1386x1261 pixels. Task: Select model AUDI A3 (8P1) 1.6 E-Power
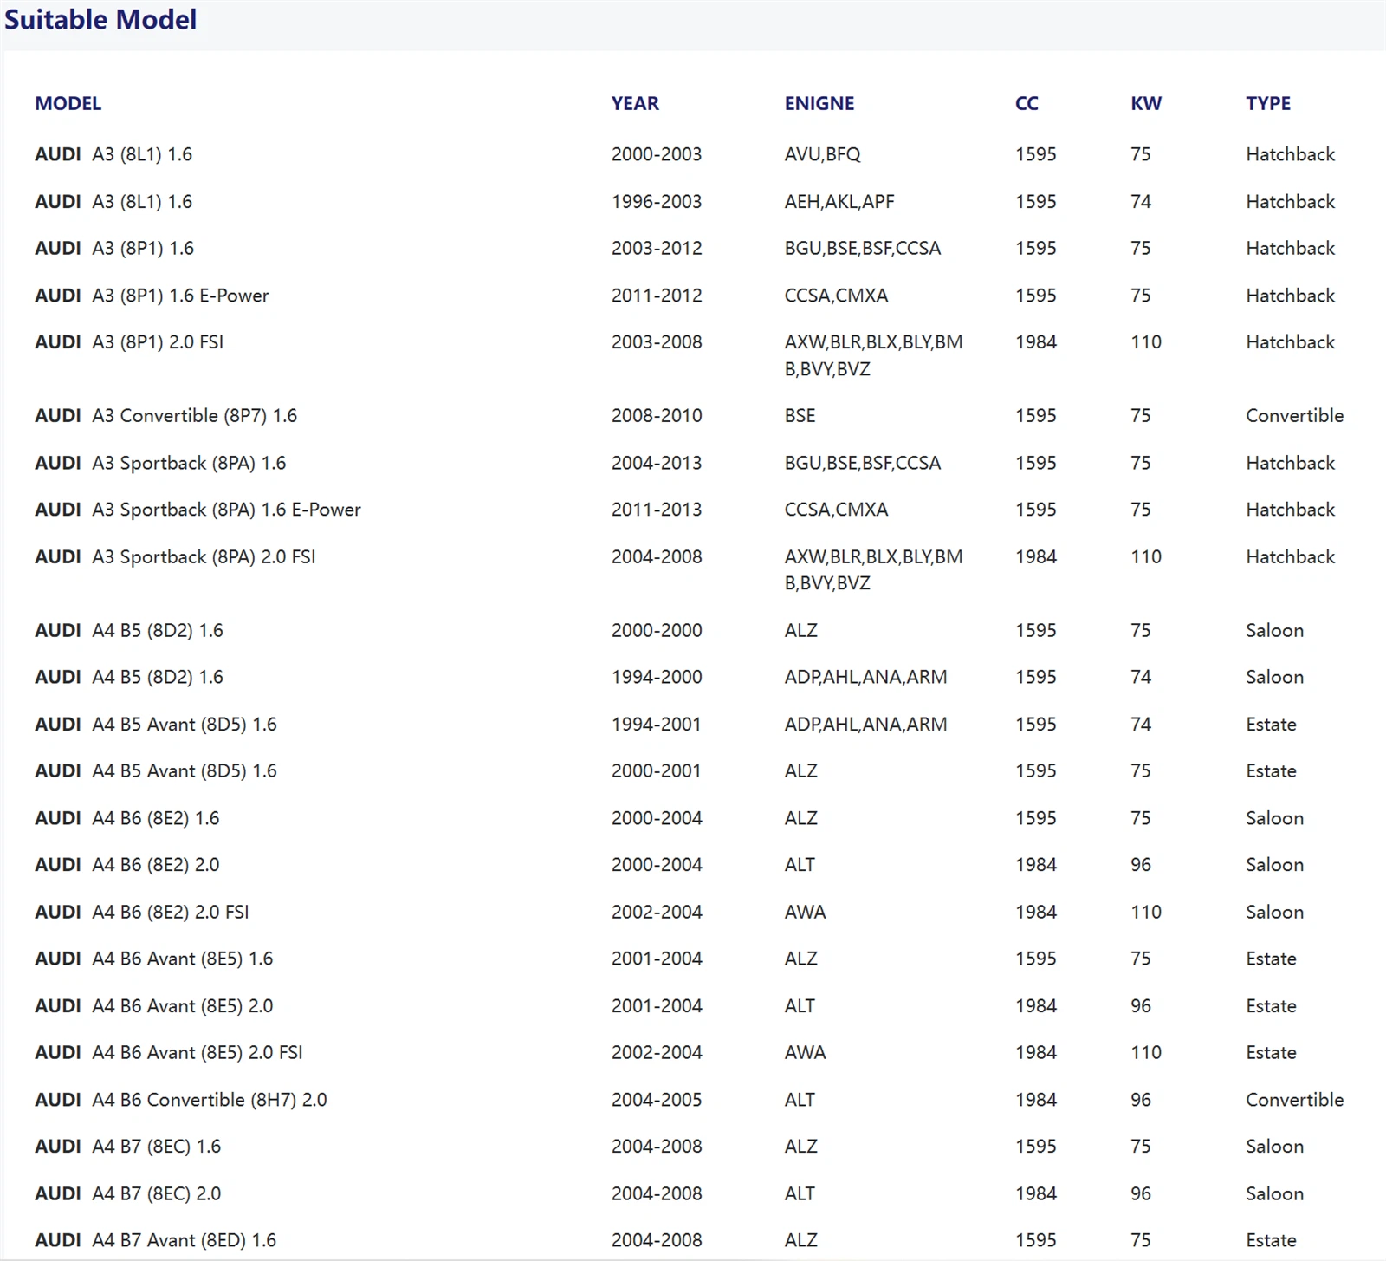pos(152,296)
